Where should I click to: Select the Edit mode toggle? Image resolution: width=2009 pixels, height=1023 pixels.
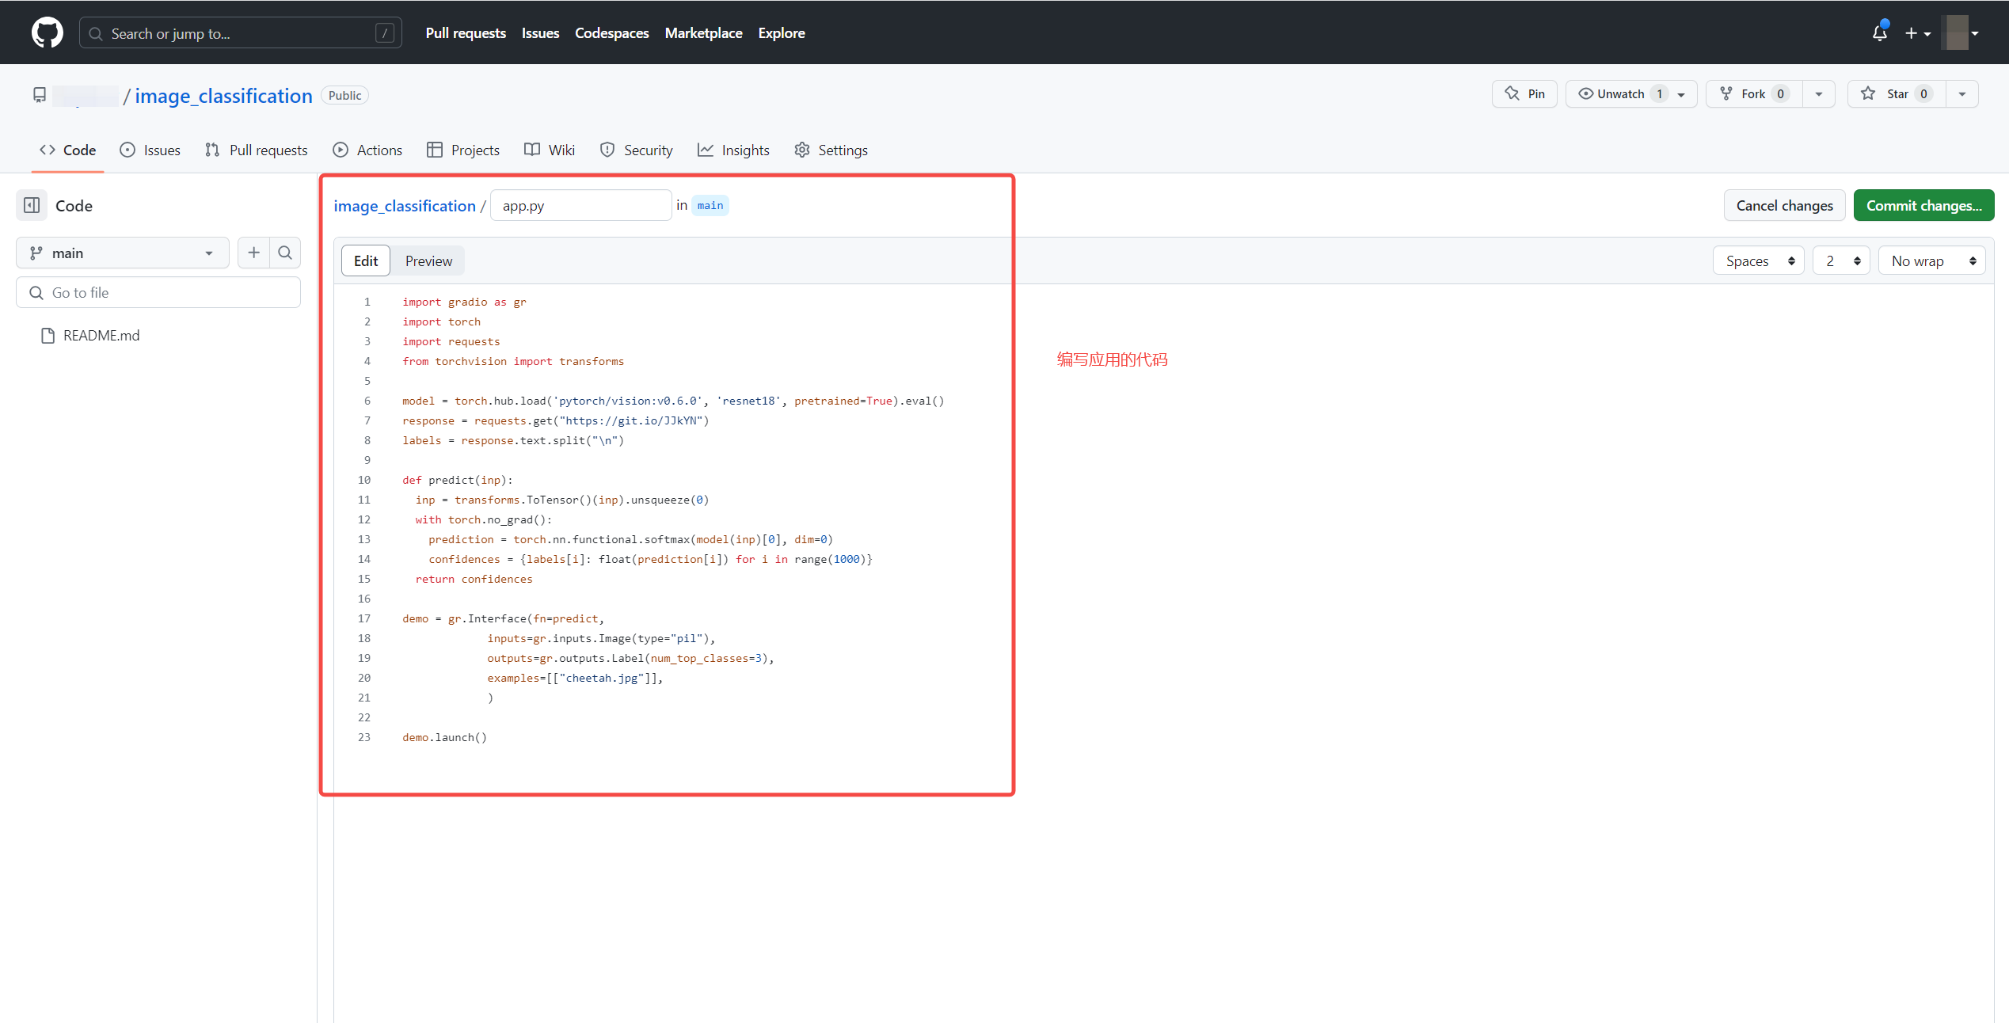click(366, 261)
